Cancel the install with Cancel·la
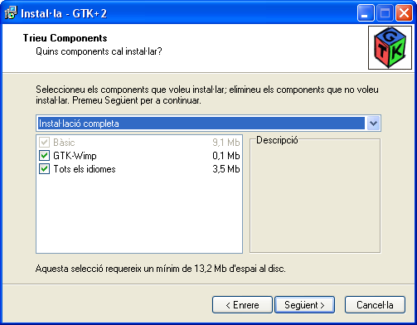Image resolution: width=417 pixels, height=325 pixels. 375,305
